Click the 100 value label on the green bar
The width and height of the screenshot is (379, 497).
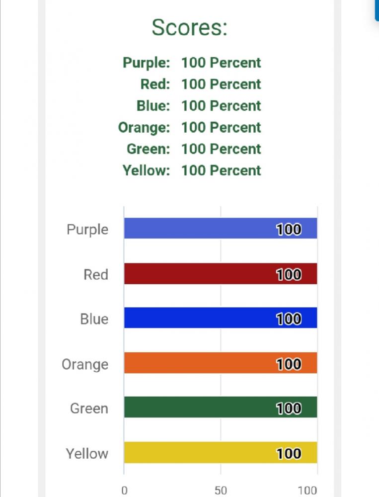(x=289, y=408)
